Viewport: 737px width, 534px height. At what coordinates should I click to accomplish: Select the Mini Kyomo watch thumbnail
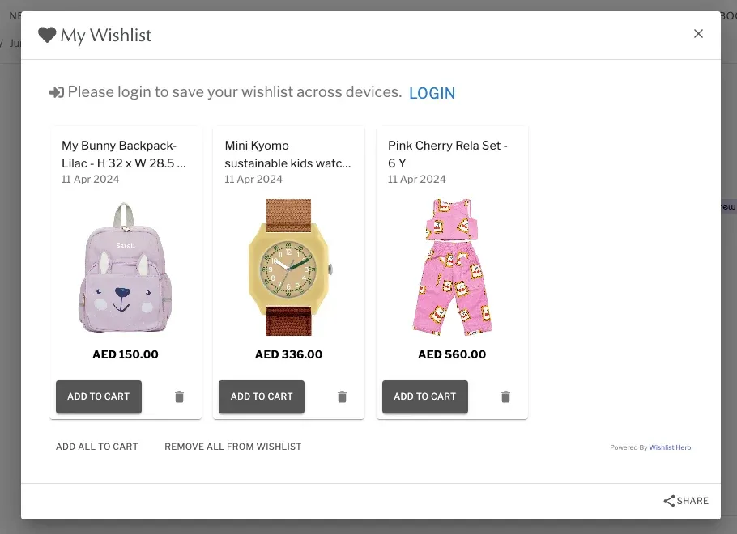[288, 269]
